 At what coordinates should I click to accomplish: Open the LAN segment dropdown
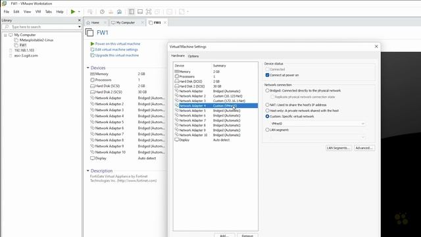click(318, 138)
